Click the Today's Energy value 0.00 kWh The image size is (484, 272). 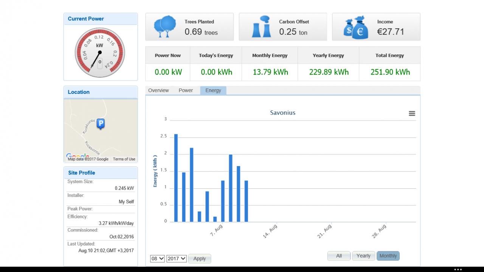[x=217, y=72]
